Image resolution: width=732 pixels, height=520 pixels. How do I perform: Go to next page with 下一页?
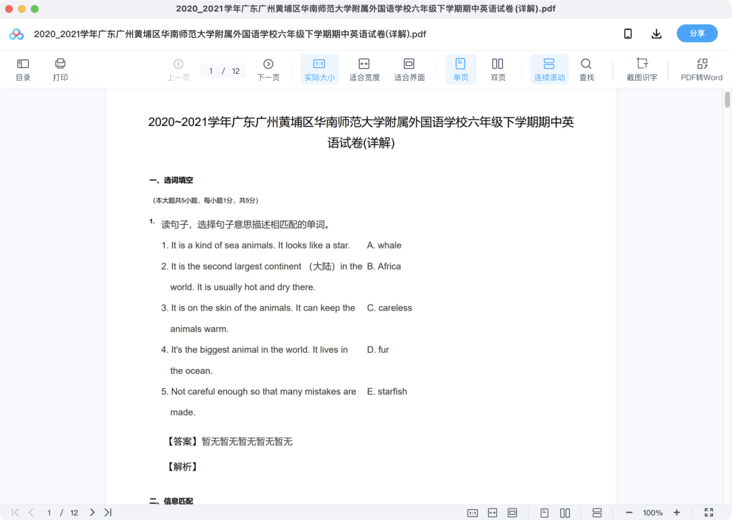click(x=268, y=70)
